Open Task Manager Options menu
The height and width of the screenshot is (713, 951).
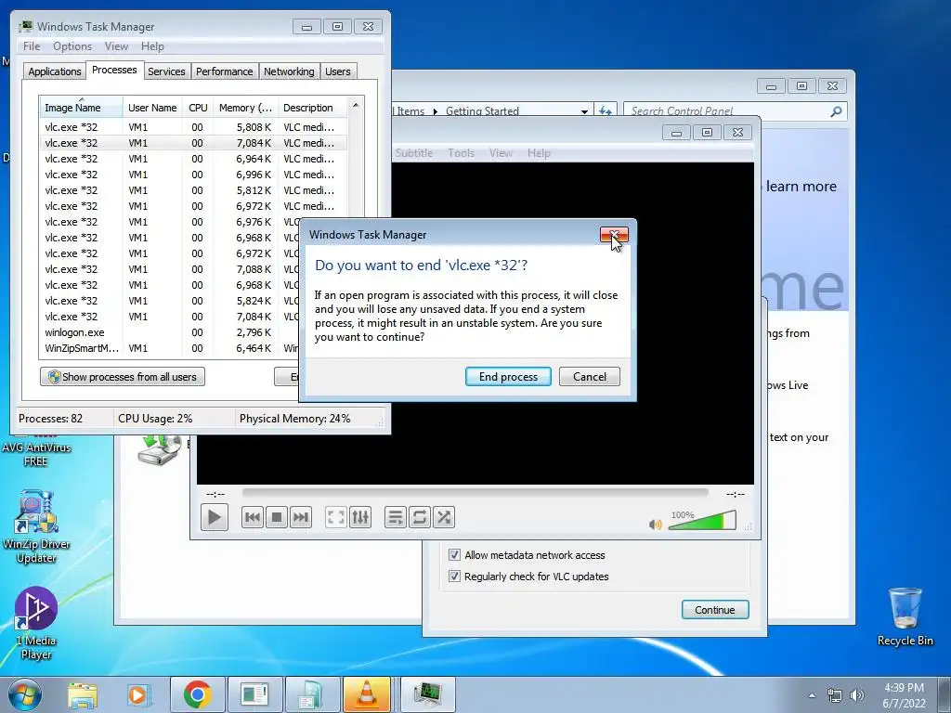[x=72, y=46]
